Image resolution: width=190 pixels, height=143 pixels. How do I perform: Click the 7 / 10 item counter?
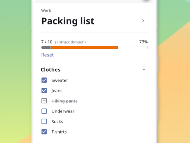coord(47,42)
